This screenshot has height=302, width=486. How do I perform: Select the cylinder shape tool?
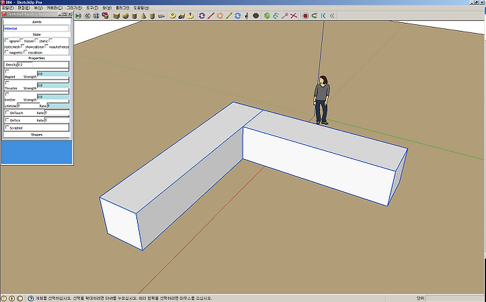(x=134, y=16)
